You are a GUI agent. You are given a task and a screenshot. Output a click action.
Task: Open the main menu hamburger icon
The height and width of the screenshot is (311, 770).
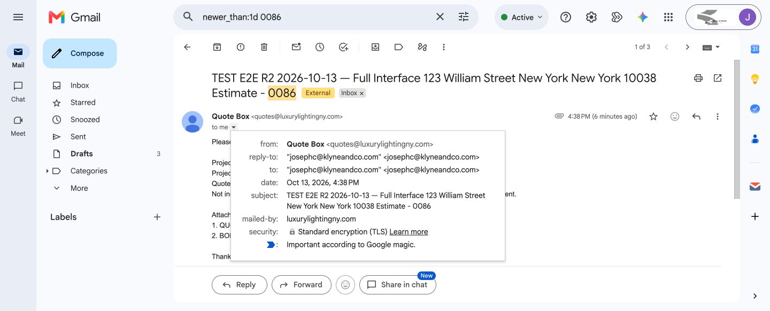18,17
